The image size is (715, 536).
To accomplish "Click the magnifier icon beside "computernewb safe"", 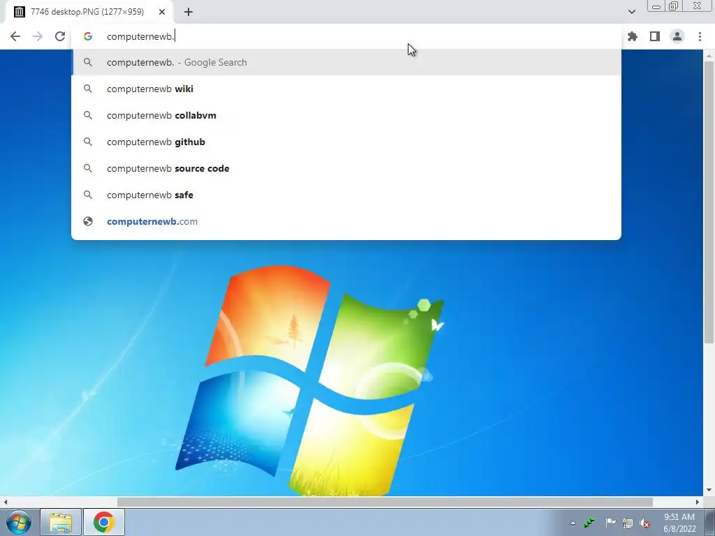I will click(87, 195).
